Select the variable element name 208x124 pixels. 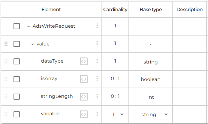click(x=50, y=114)
